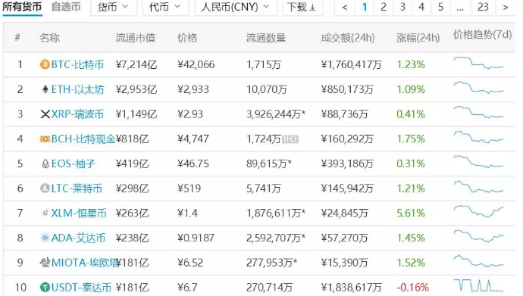
Task: Click the Ethereum diamond icon
Action: click(x=45, y=89)
